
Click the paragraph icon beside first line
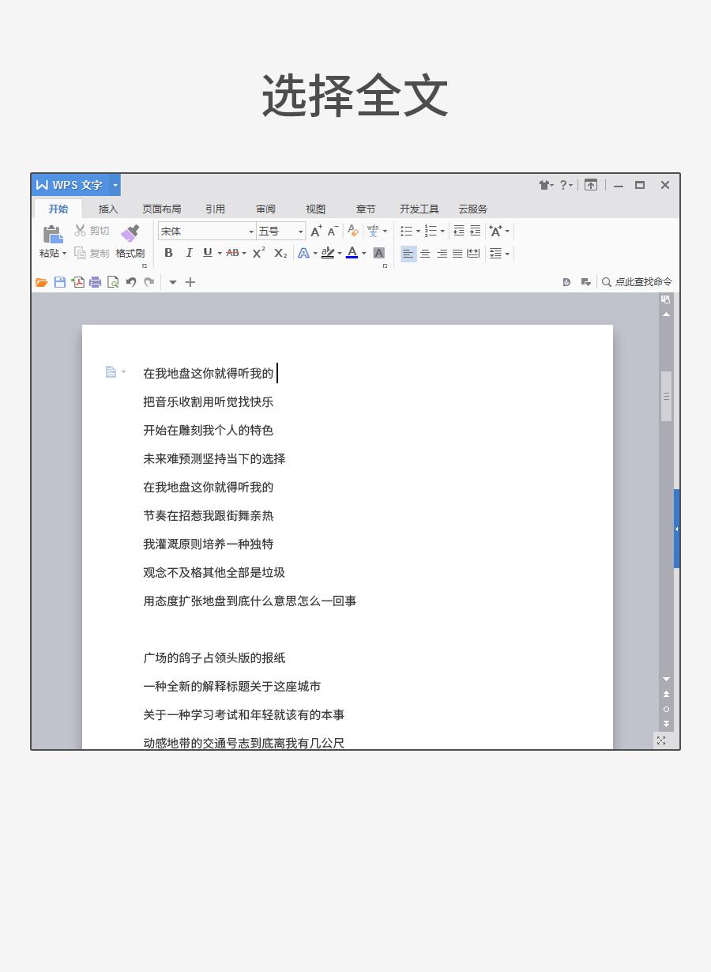[x=111, y=372]
